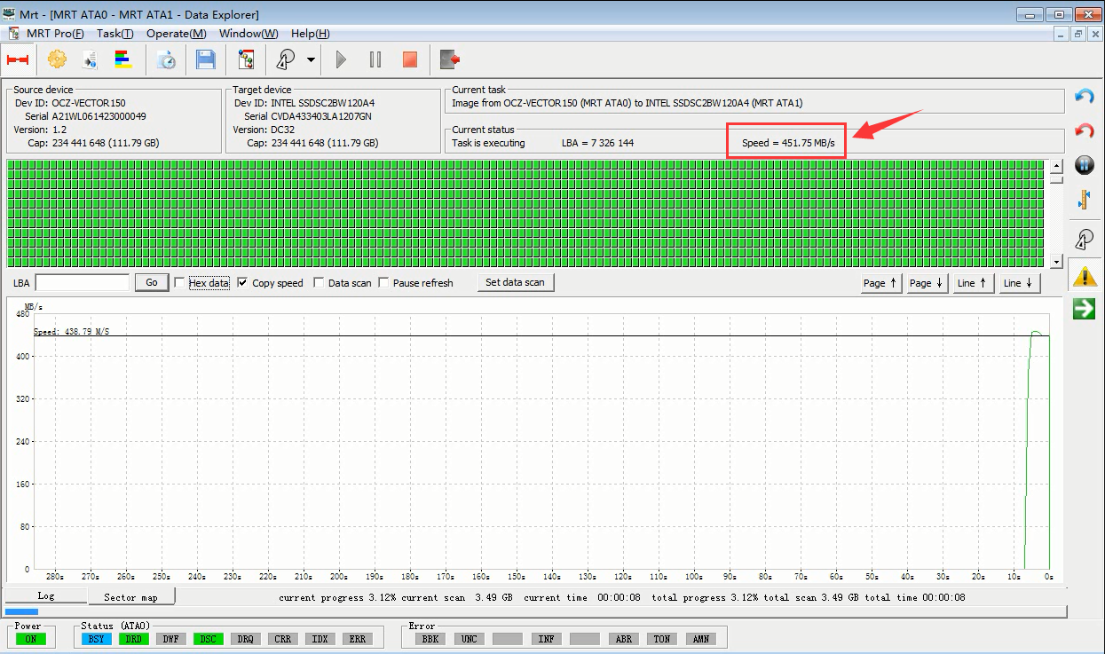Click the LBA input field
The width and height of the screenshot is (1105, 654).
pos(82,282)
